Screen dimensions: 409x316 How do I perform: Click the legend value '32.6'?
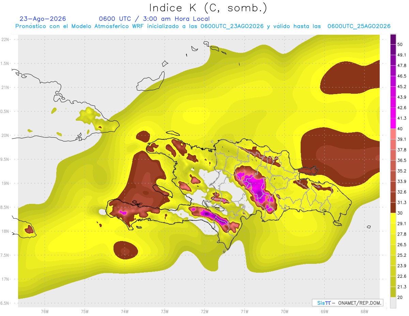coord(402,192)
